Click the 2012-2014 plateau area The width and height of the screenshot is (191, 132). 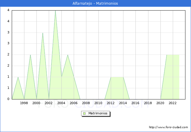pyautogui.click(x=117, y=88)
